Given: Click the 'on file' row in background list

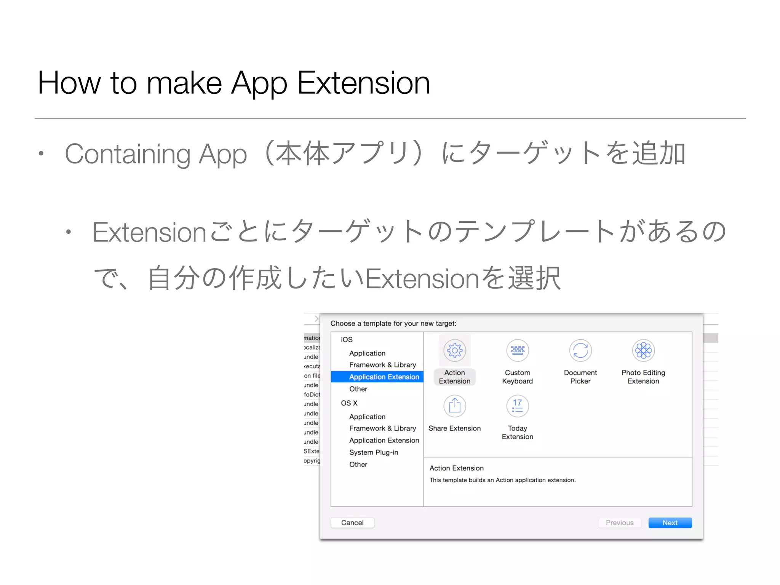Looking at the screenshot, I should pyautogui.click(x=312, y=376).
